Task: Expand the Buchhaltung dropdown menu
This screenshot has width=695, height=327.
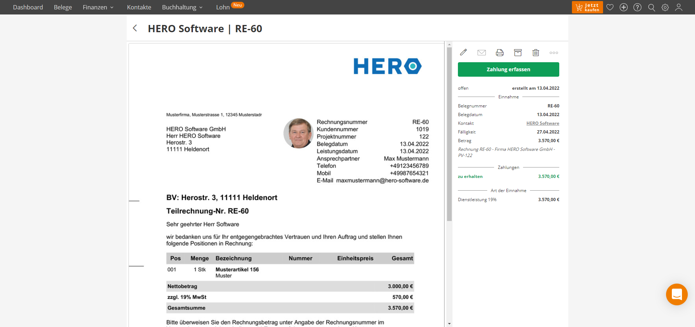Action: point(182,7)
